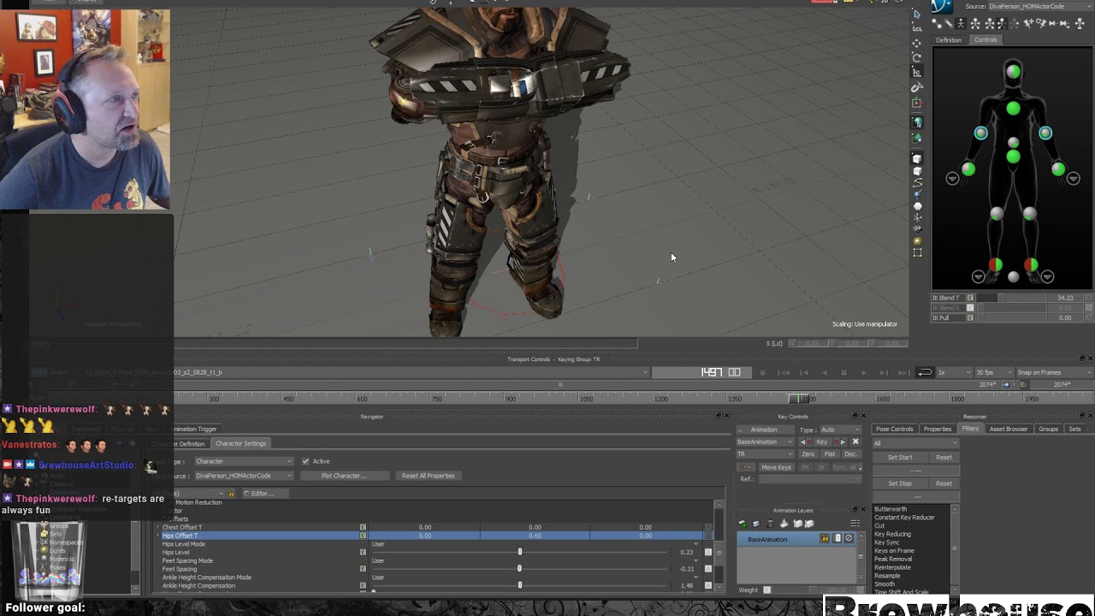This screenshot has width=1095, height=616.
Task: Select the hips effector on character figure
Action: click(1013, 156)
